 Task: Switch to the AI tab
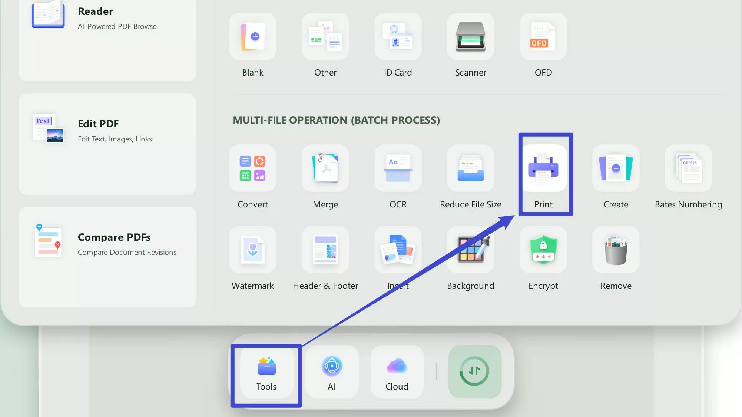pos(332,372)
